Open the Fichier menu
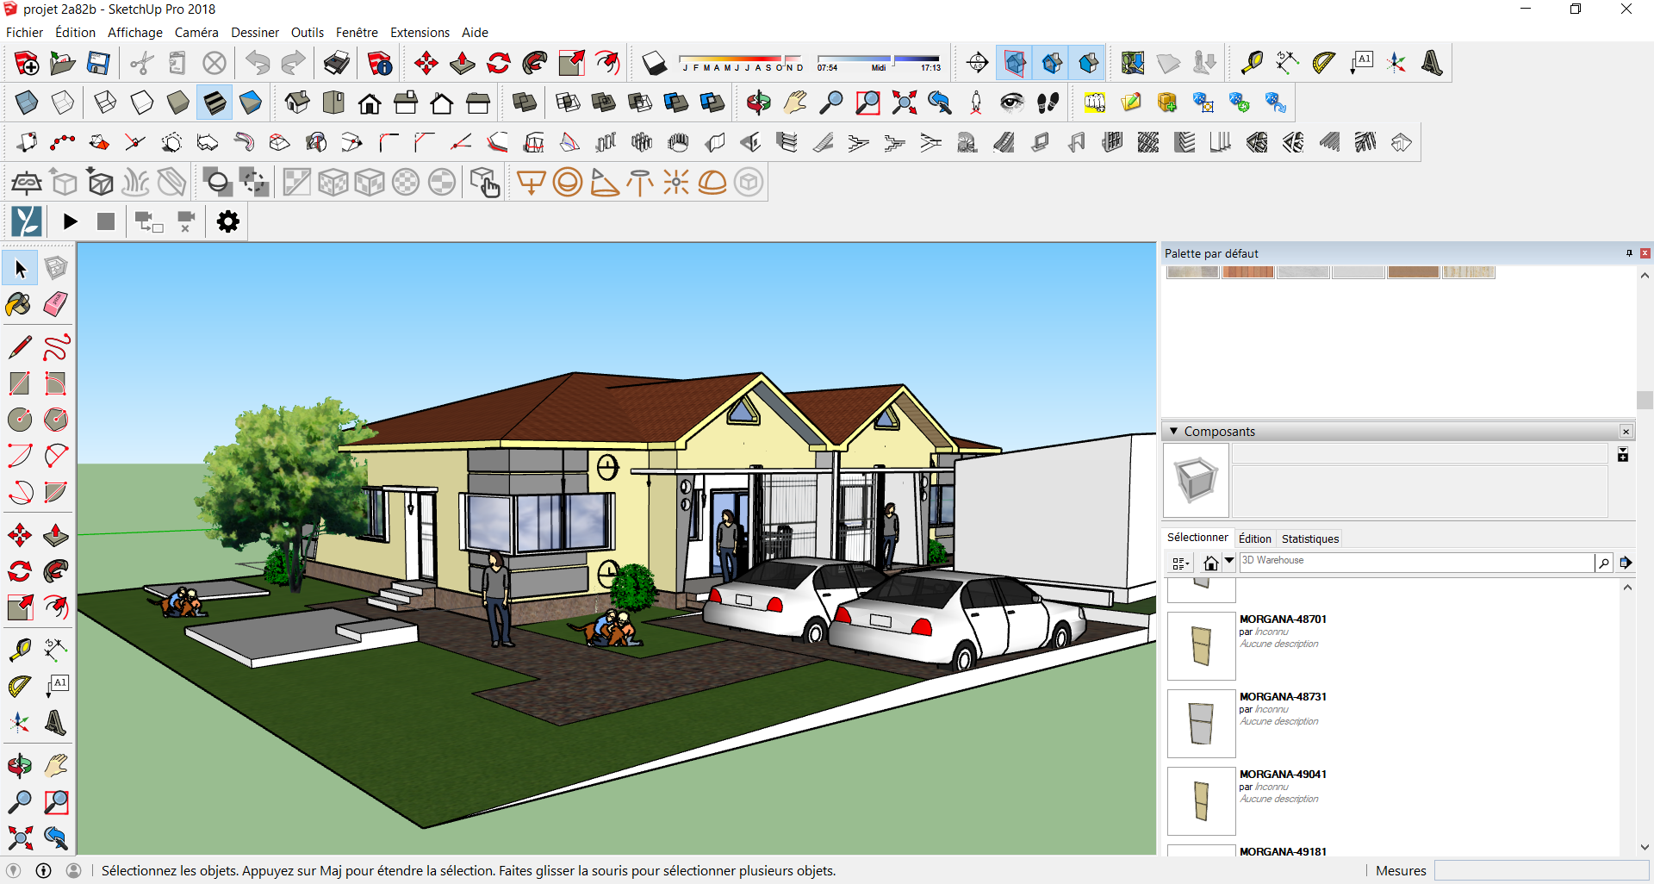Image resolution: width=1654 pixels, height=884 pixels. click(x=24, y=33)
